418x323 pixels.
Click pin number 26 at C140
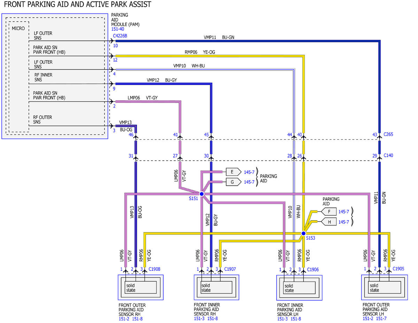pyautogui.click(x=299, y=156)
